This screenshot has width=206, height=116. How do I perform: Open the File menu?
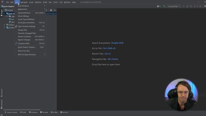point(7,2)
